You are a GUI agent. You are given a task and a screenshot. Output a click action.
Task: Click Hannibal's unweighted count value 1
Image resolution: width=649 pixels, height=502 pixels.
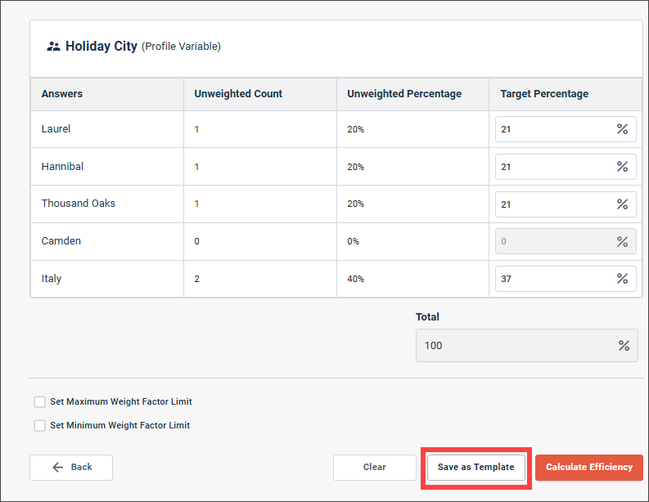(x=197, y=167)
